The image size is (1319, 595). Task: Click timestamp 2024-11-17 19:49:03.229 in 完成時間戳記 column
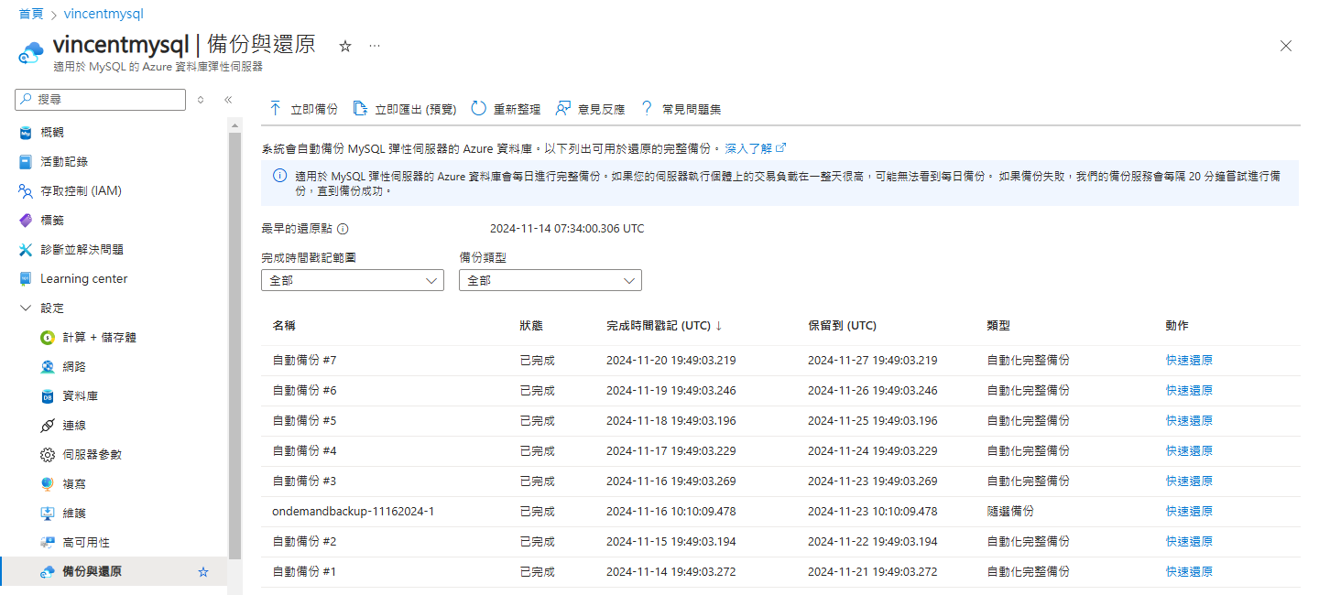[670, 451]
